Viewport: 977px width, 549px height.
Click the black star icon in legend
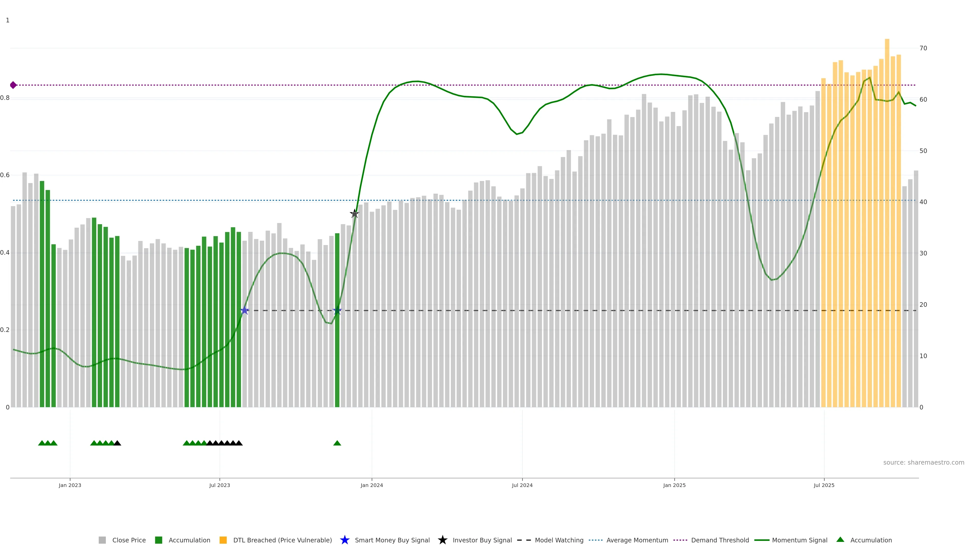tap(442, 540)
